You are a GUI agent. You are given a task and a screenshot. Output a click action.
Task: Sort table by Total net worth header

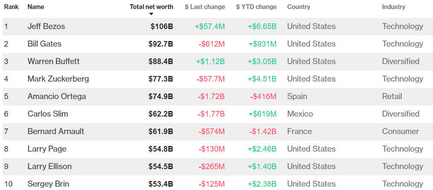[151, 7]
